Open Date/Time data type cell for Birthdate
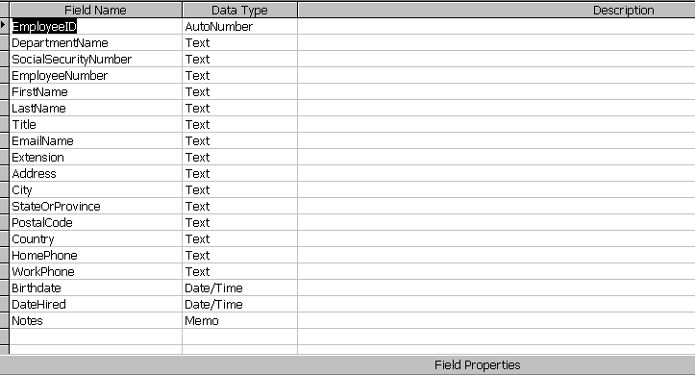 point(239,288)
